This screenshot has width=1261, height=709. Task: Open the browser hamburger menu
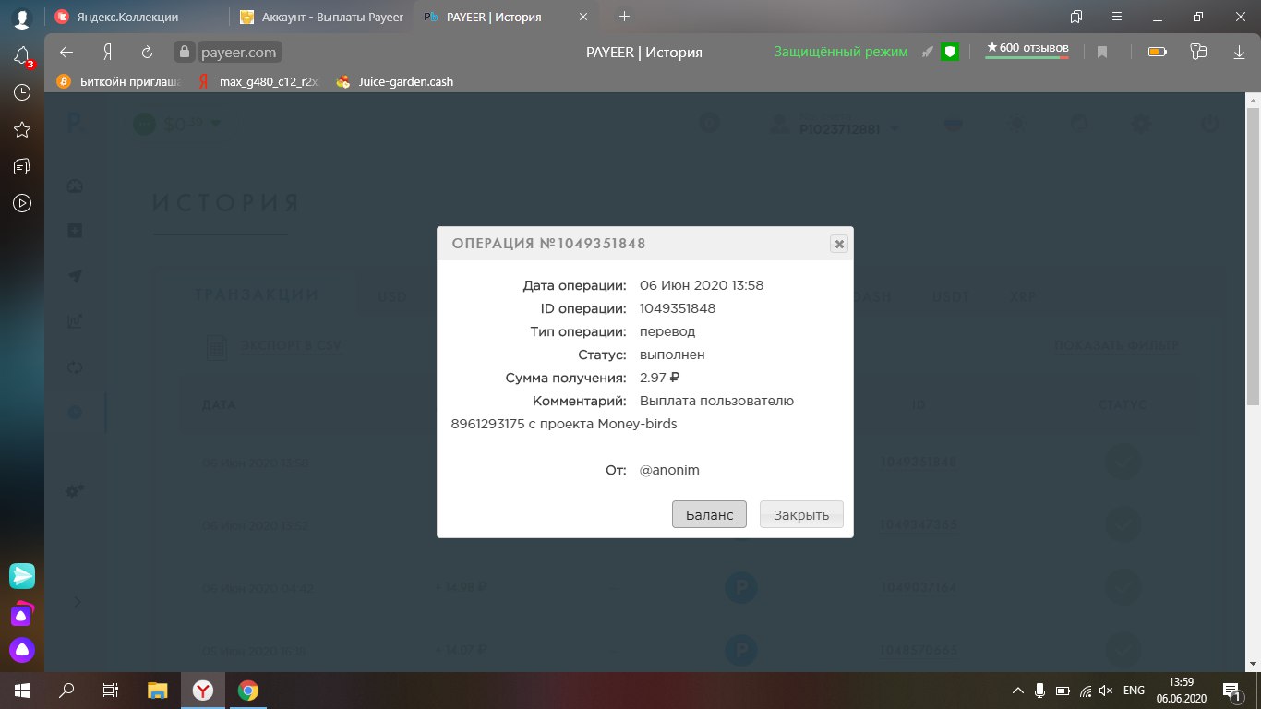pos(1117,17)
